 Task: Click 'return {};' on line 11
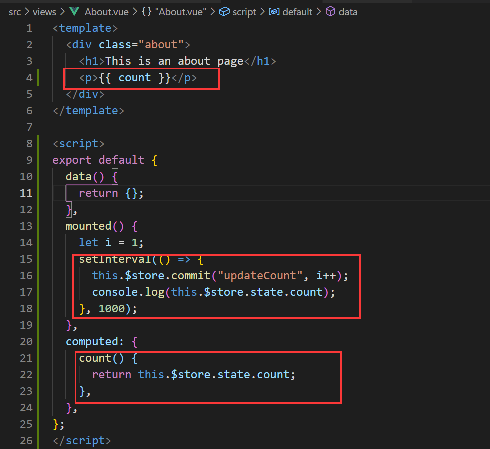(111, 193)
